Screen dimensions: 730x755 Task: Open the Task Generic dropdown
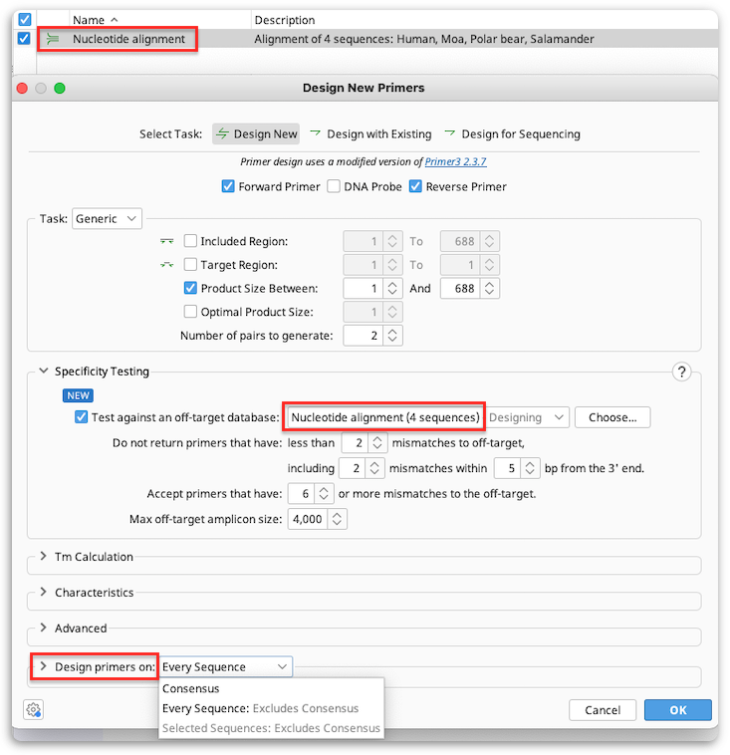pos(107,218)
